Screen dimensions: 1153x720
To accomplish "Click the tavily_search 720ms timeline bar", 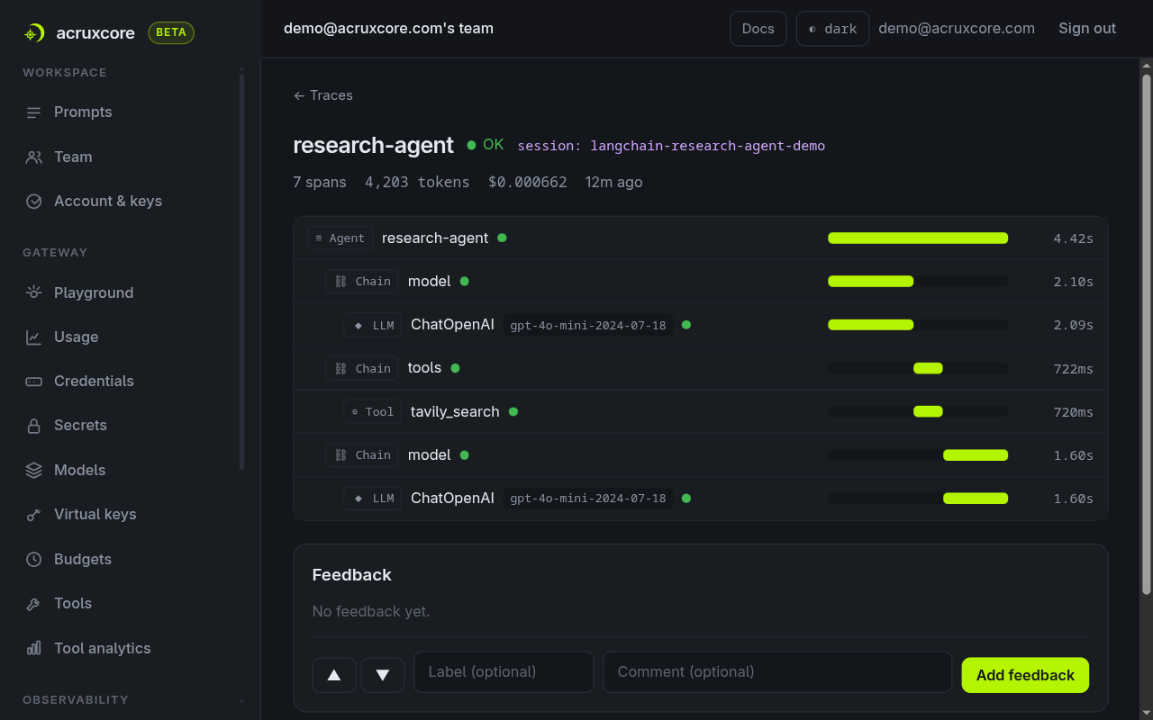I will [928, 411].
